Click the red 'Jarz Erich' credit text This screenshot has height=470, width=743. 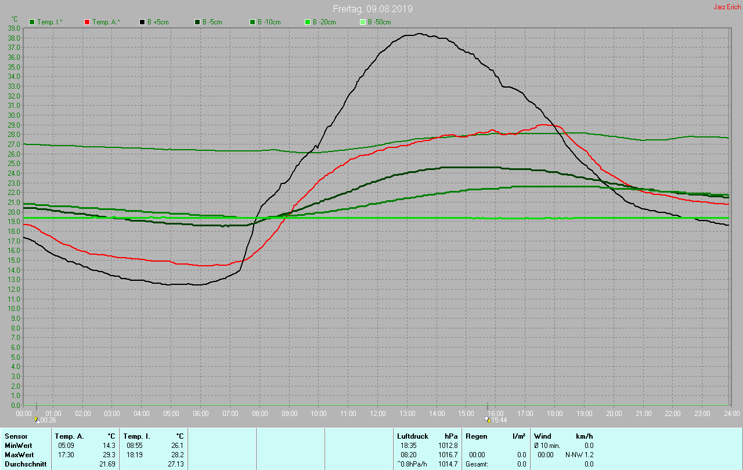click(x=727, y=7)
